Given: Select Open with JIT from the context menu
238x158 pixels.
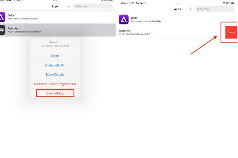Looking at the screenshot, I should pyautogui.click(x=55, y=65).
